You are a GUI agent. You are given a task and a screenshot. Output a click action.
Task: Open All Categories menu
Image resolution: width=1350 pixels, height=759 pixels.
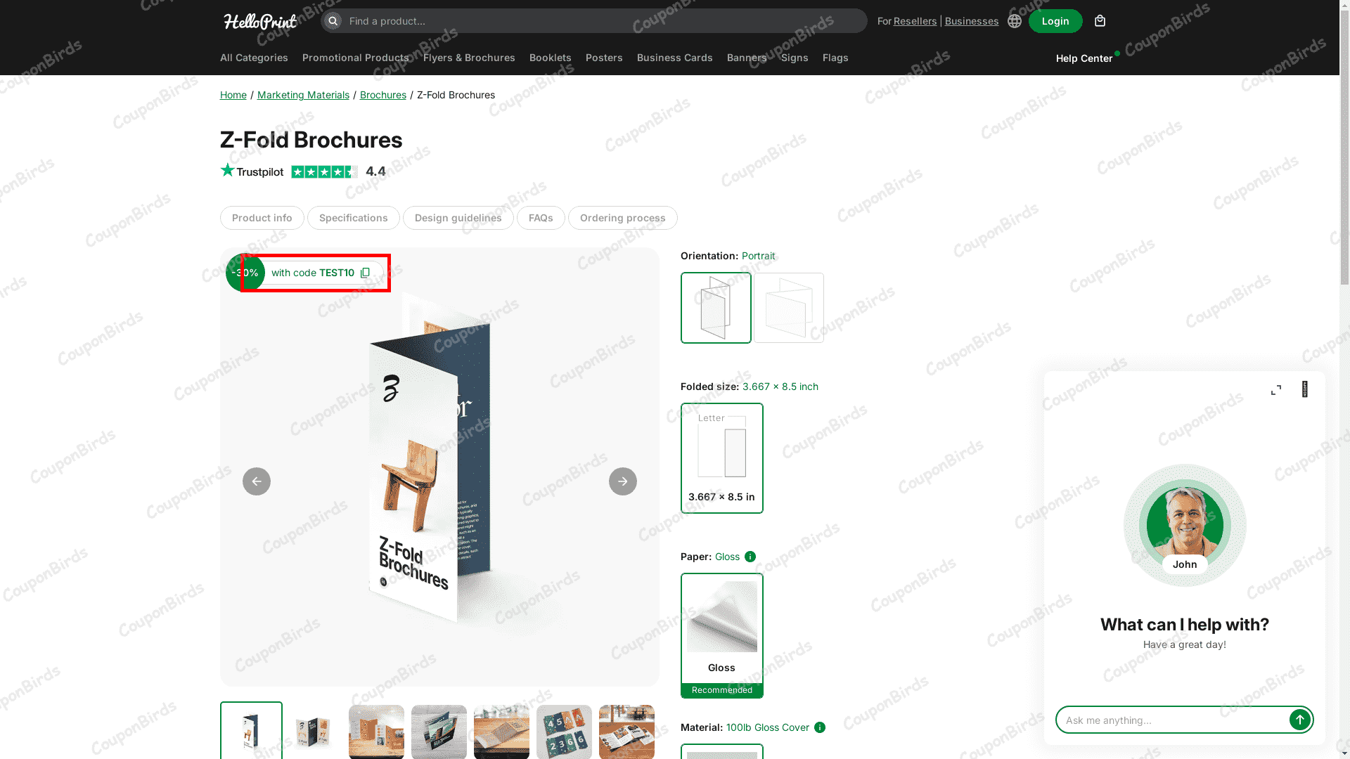click(254, 58)
